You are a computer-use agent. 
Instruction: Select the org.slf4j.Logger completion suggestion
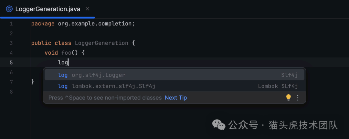click(98, 75)
